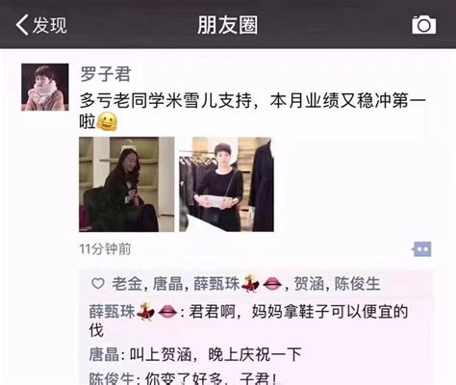Open the photo of the seated woman
The width and height of the screenshot is (456, 385).
pyautogui.click(x=127, y=184)
